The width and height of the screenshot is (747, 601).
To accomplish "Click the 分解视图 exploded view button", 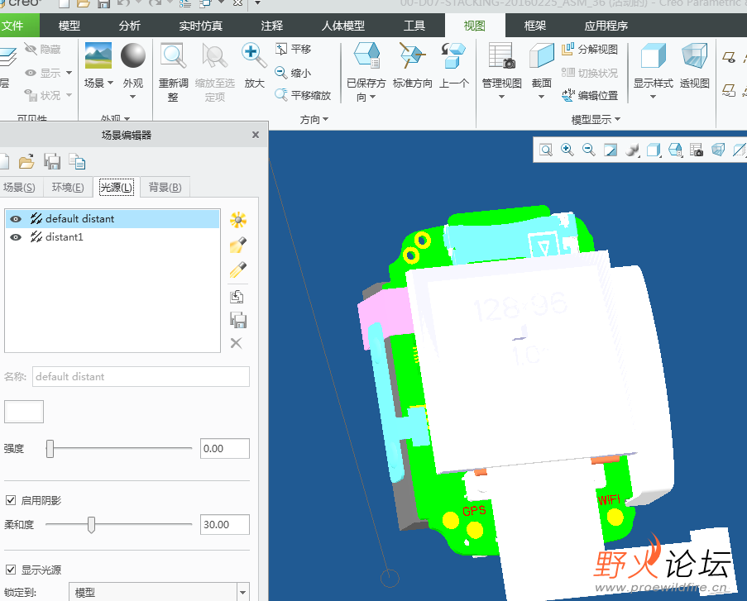I will (x=590, y=50).
